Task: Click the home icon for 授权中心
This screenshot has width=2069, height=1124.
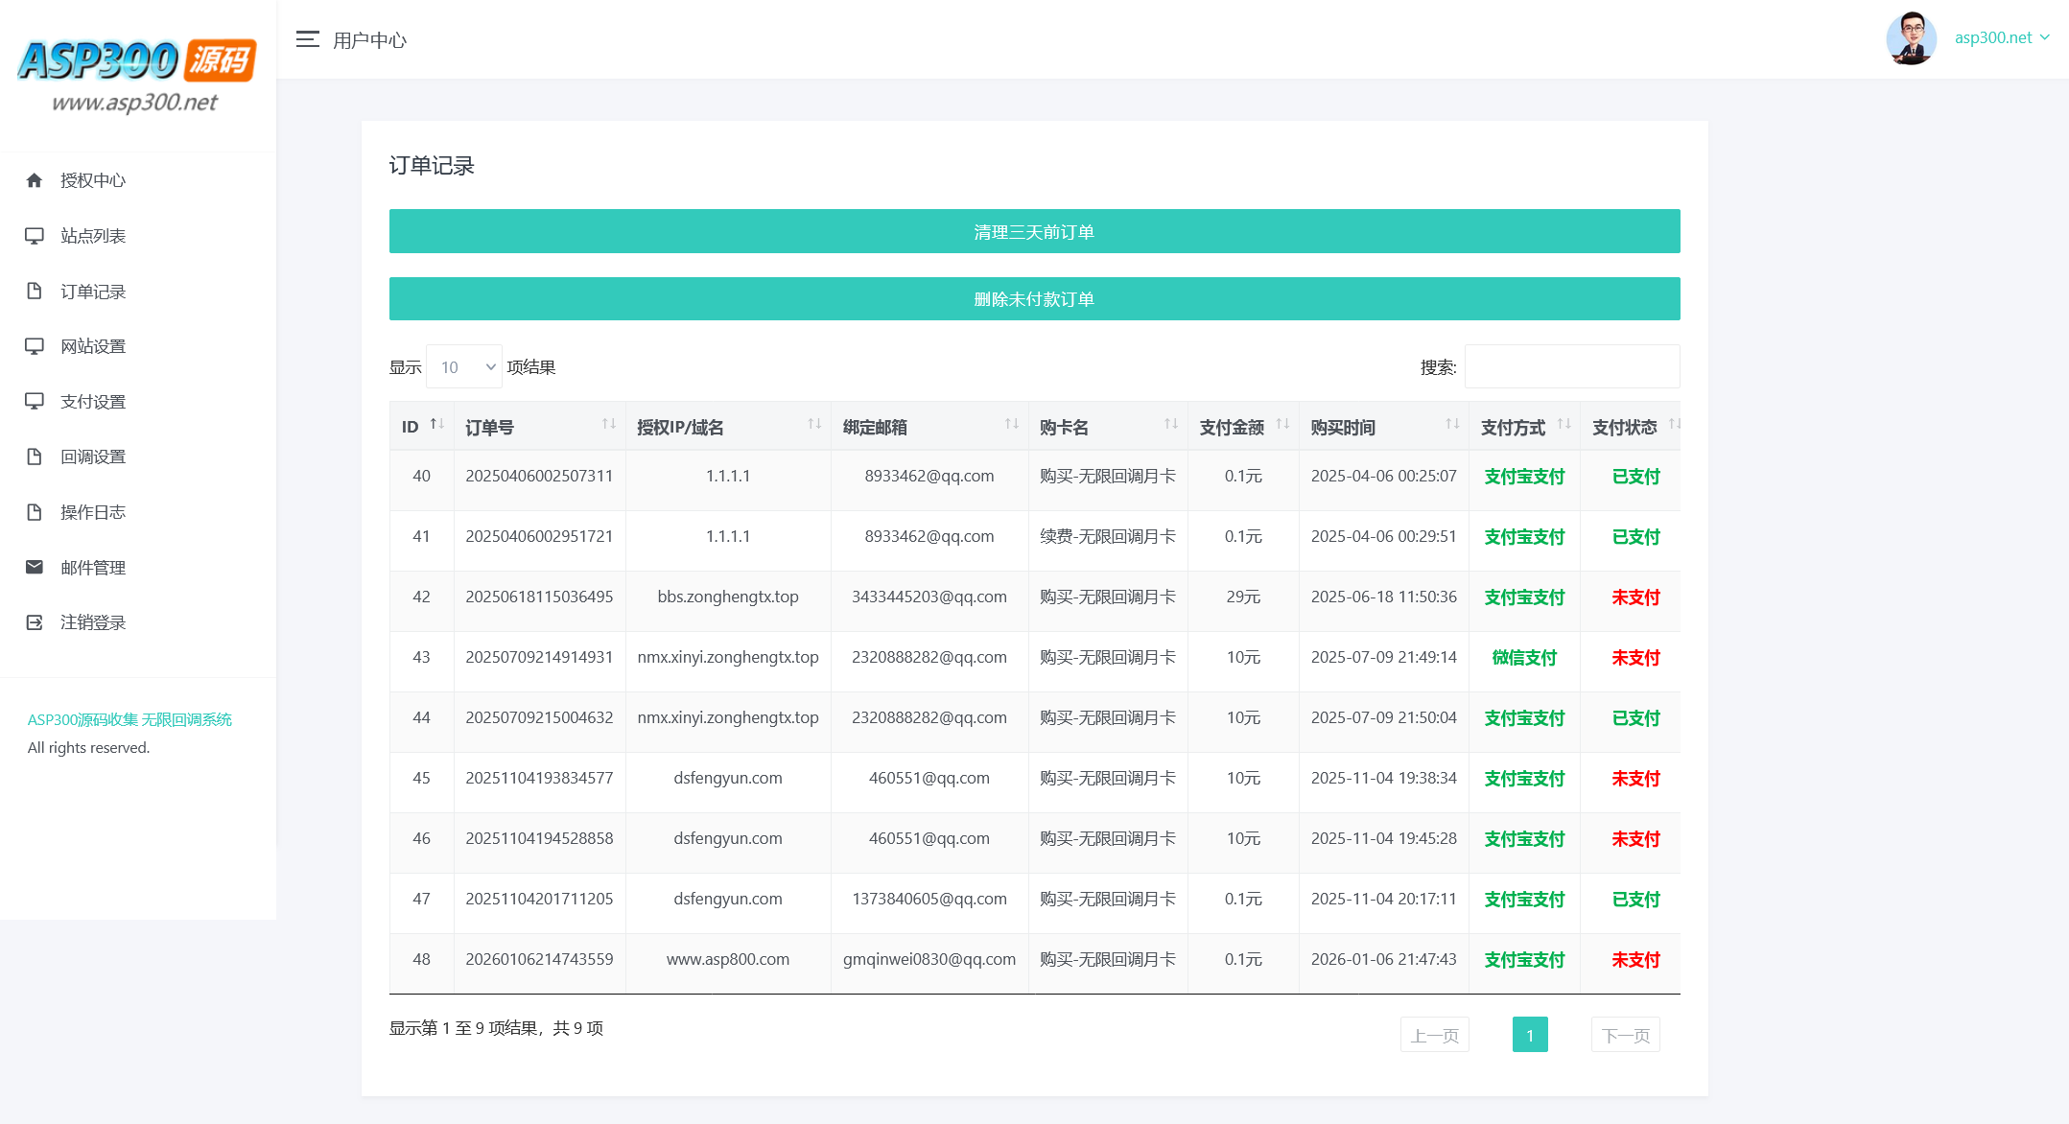Action: point(35,180)
